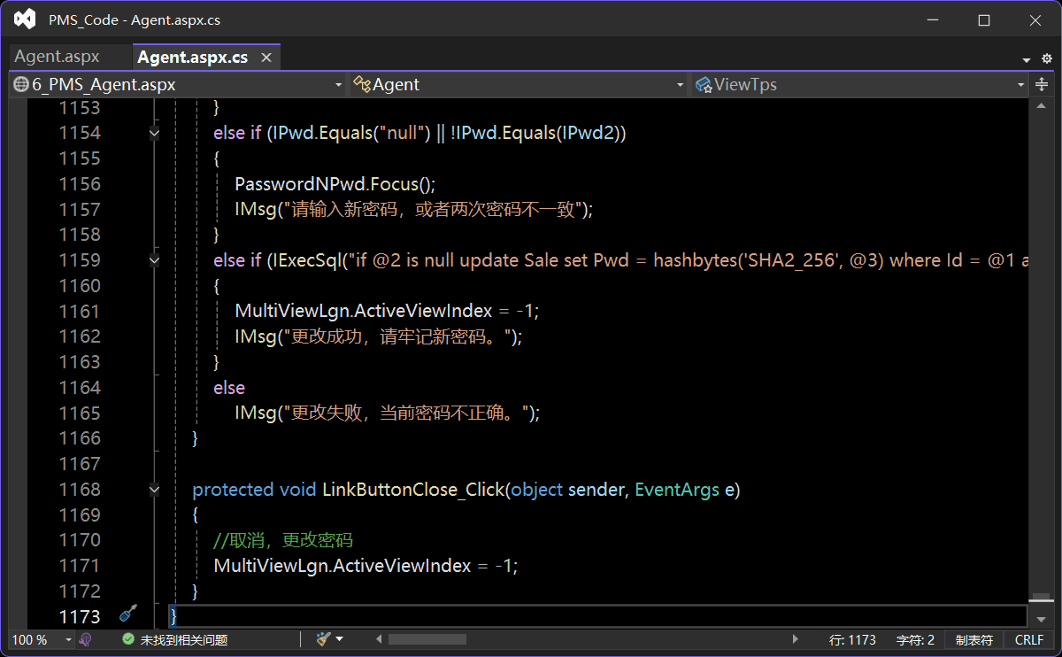
Task: Click the split editor window icon
Action: [x=1042, y=85]
